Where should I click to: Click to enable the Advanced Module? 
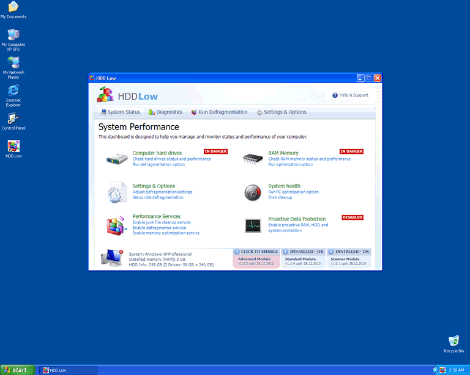point(256,258)
